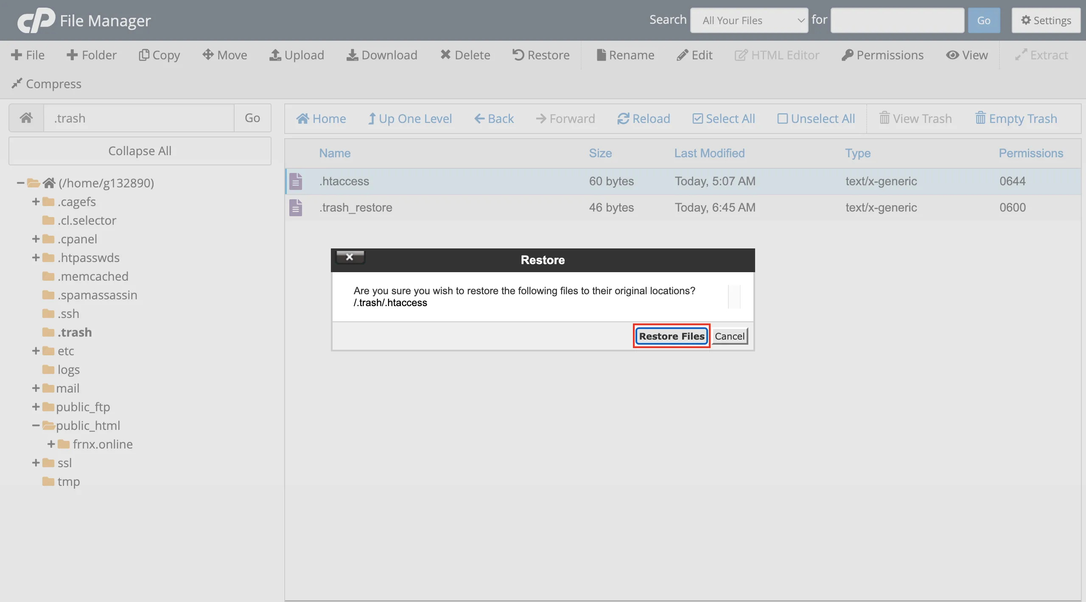Viewport: 1086px width, 602px height.
Task: Expand the mail folder
Action: (x=36, y=388)
